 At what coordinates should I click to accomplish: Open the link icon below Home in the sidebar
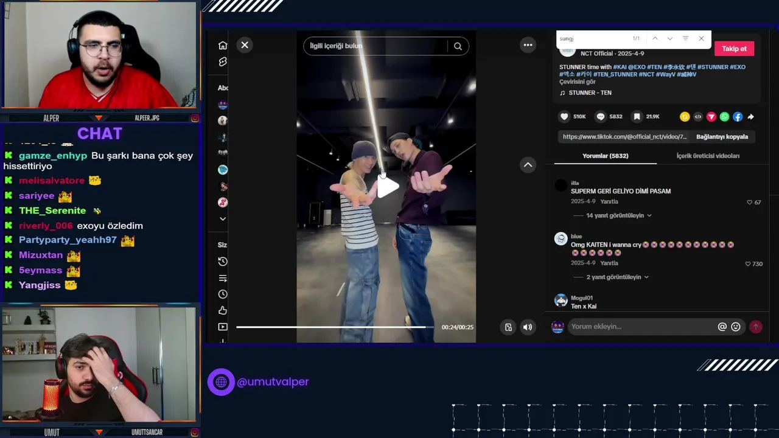tap(223, 62)
